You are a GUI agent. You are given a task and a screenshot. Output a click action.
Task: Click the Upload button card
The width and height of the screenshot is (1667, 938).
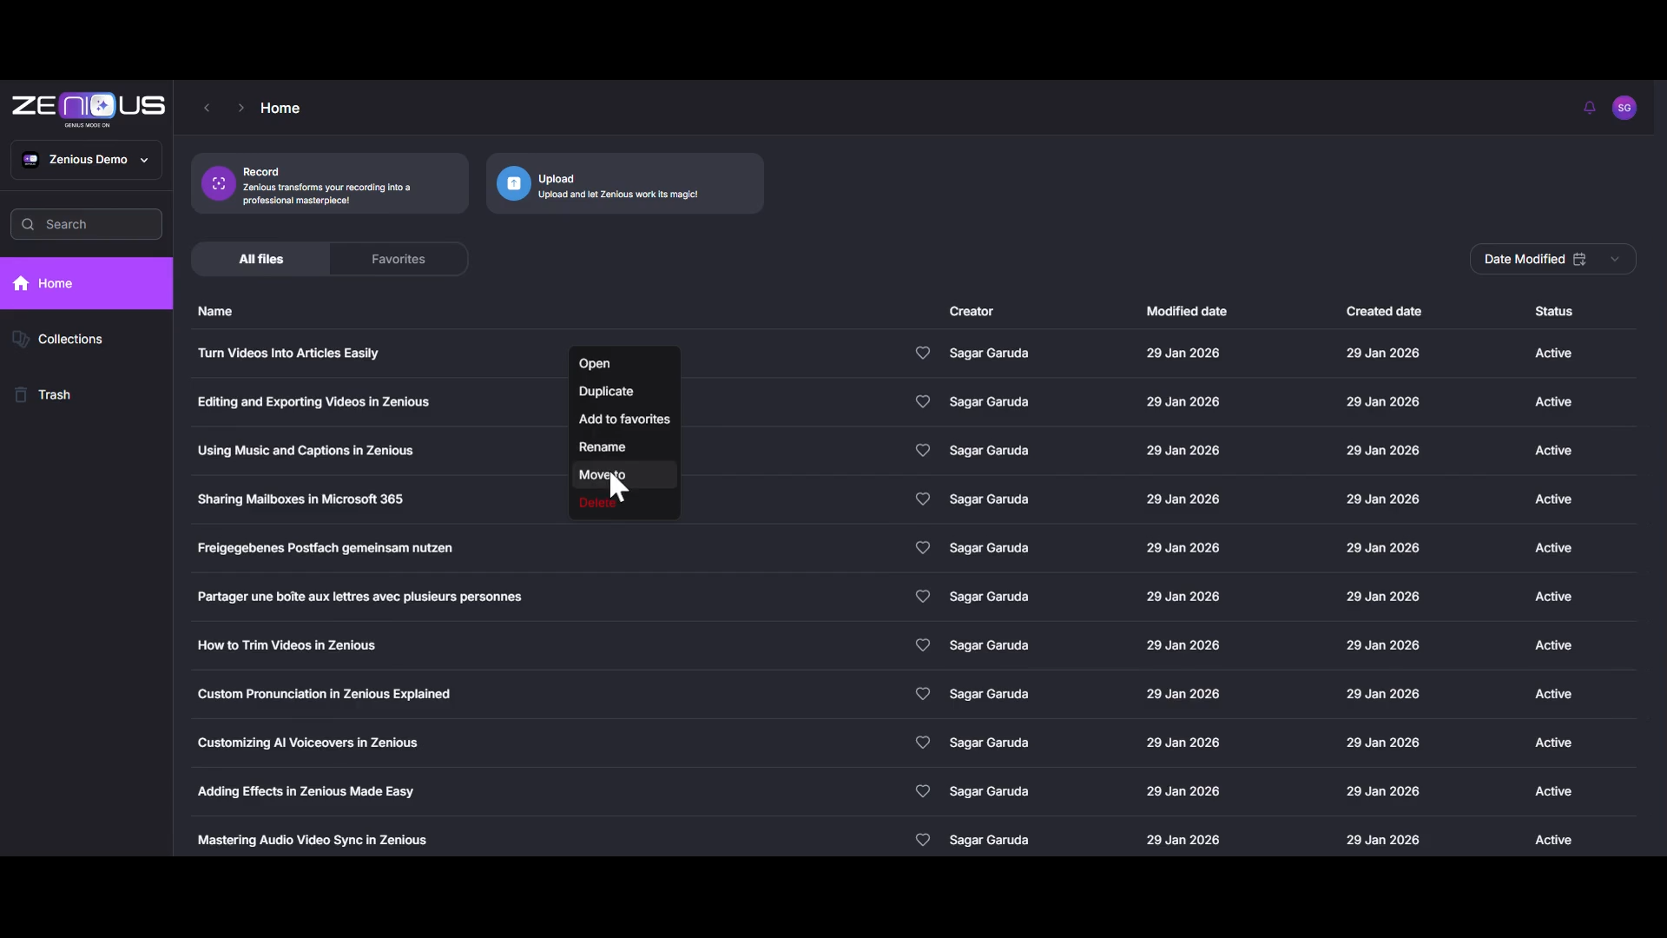[625, 183]
